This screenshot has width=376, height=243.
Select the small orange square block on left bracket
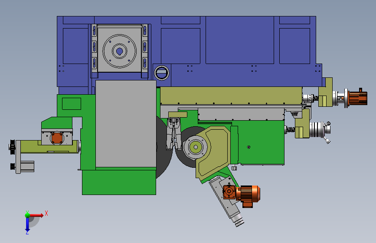(57, 138)
